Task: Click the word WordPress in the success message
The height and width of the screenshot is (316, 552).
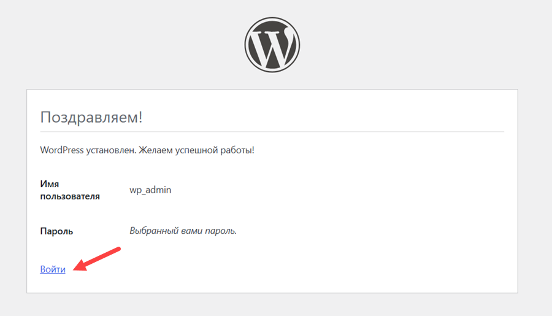Action: (62, 150)
